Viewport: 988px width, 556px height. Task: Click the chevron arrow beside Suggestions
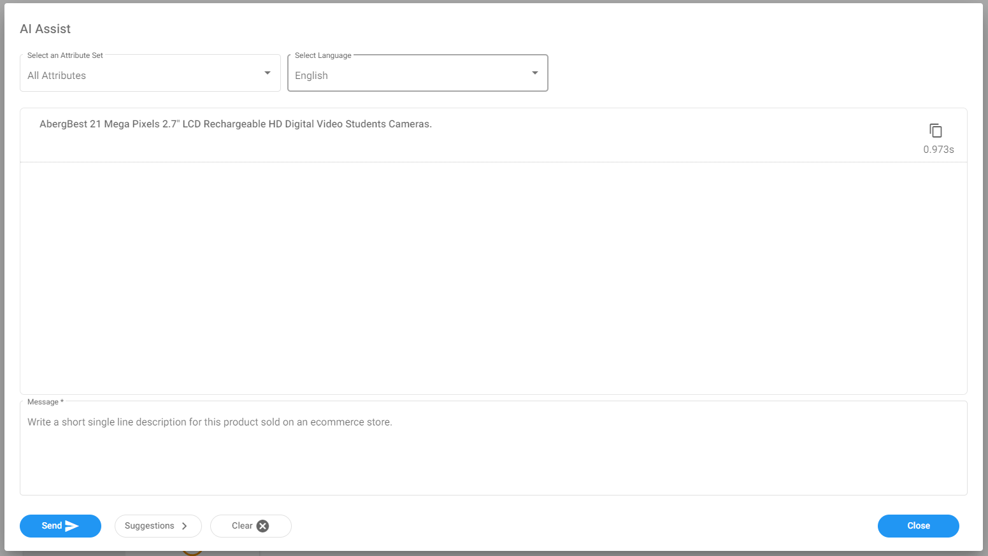pos(185,526)
